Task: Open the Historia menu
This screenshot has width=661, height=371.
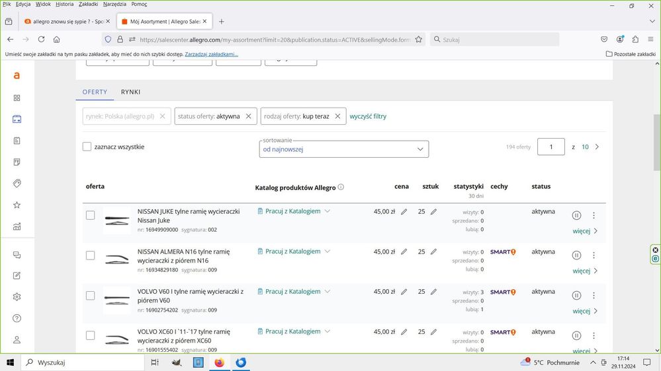Action: (x=64, y=4)
